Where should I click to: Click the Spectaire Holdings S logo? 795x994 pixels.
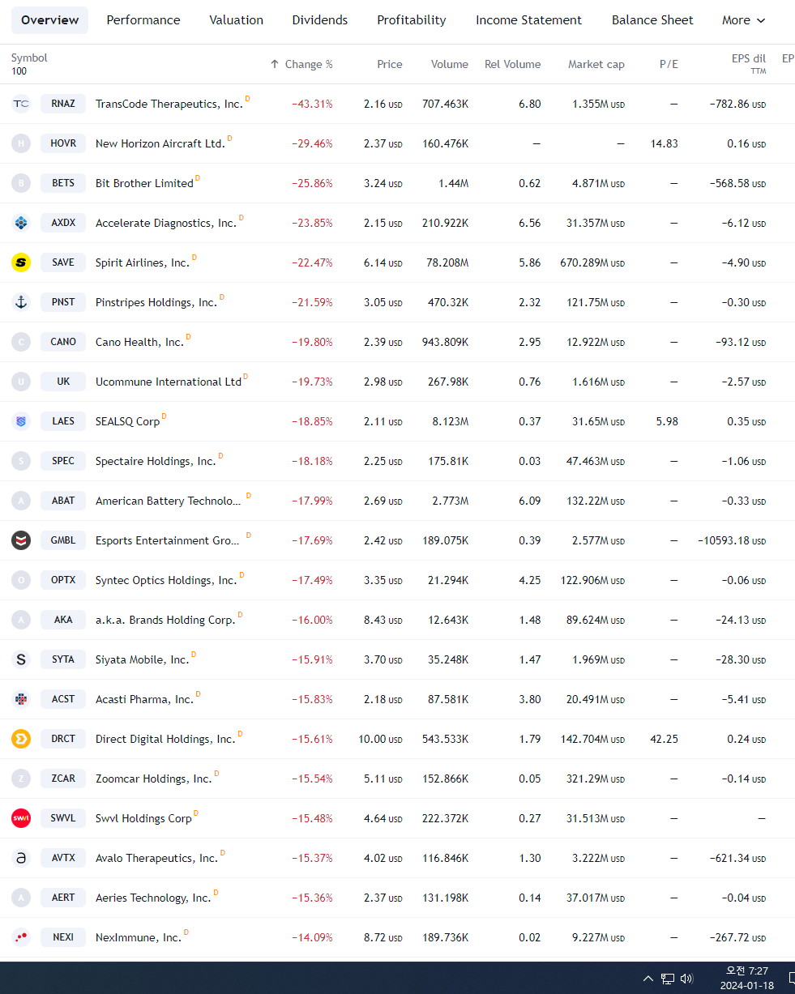click(21, 461)
